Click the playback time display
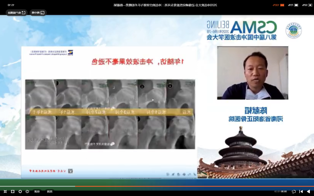This screenshot has width=314, height=196. coord(281,191)
